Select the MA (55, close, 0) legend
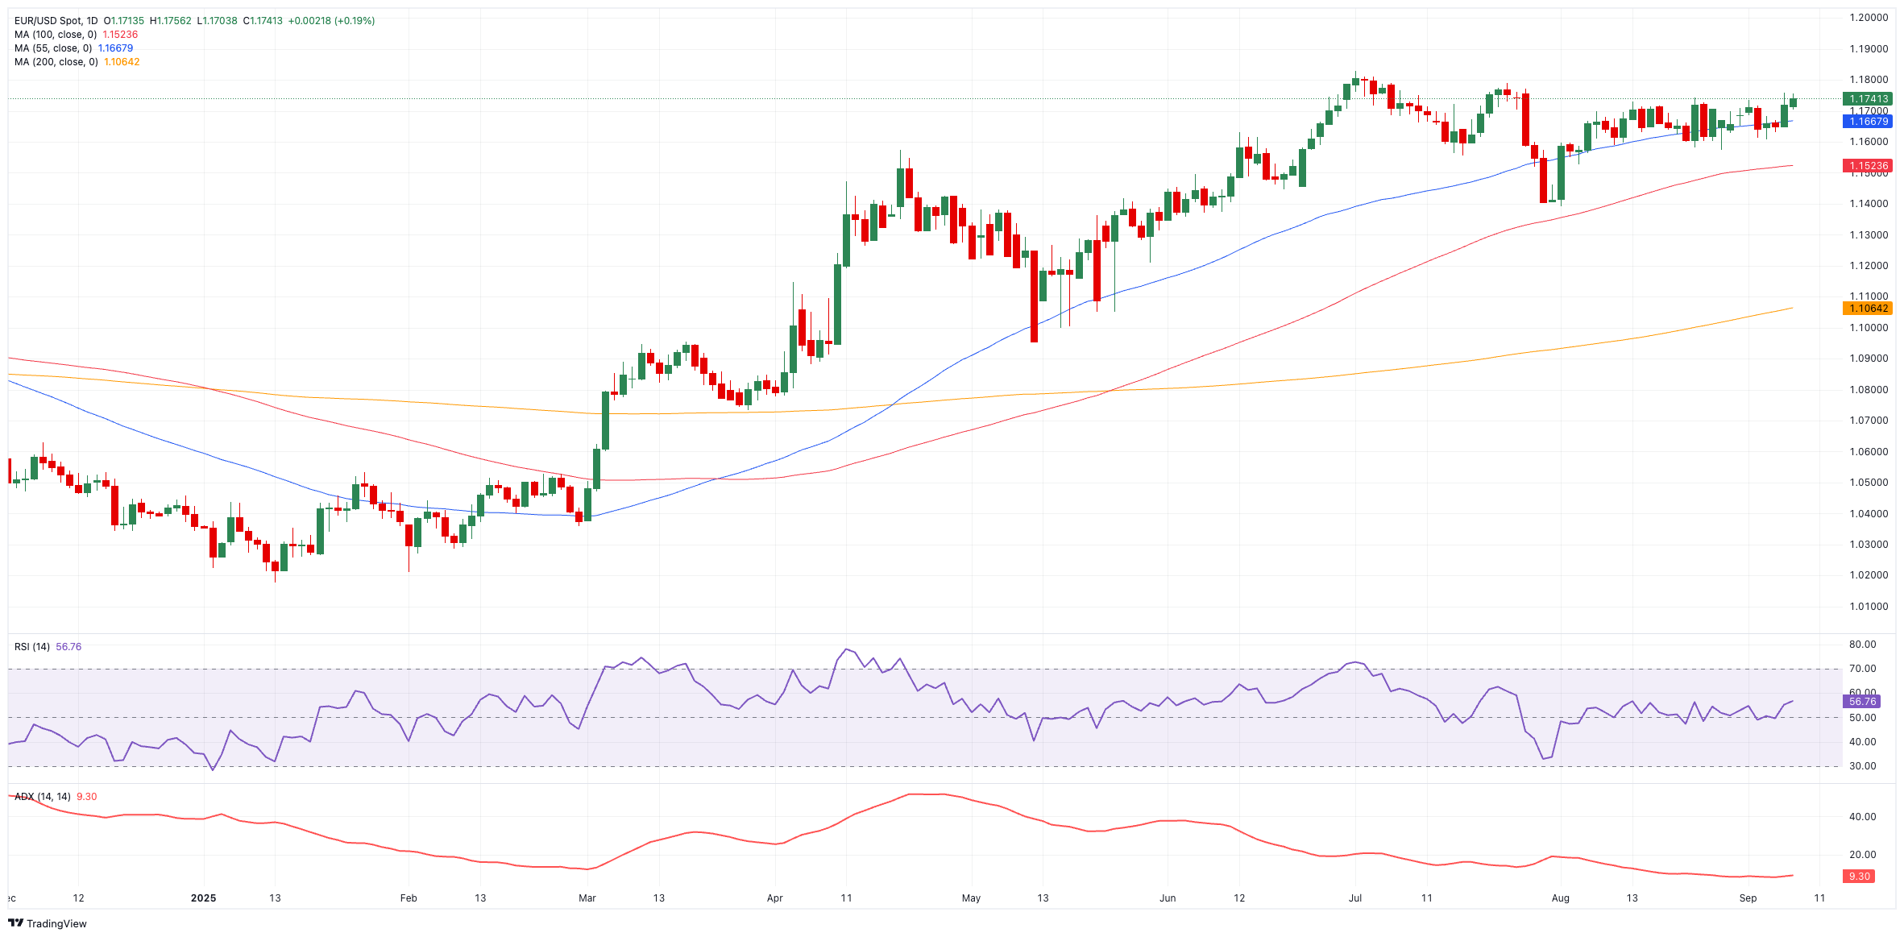1904x937 pixels. tap(53, 48)
